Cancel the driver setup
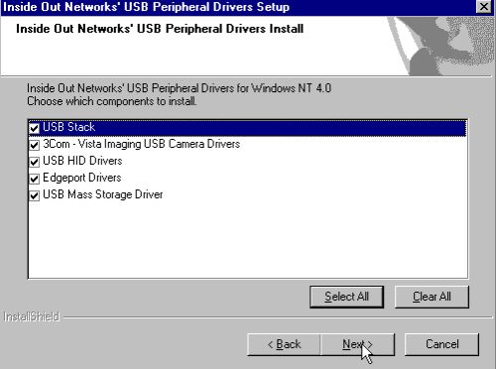The width and height of the screenshot is (496, 369). pyautogui.click(x=441, y=344)
